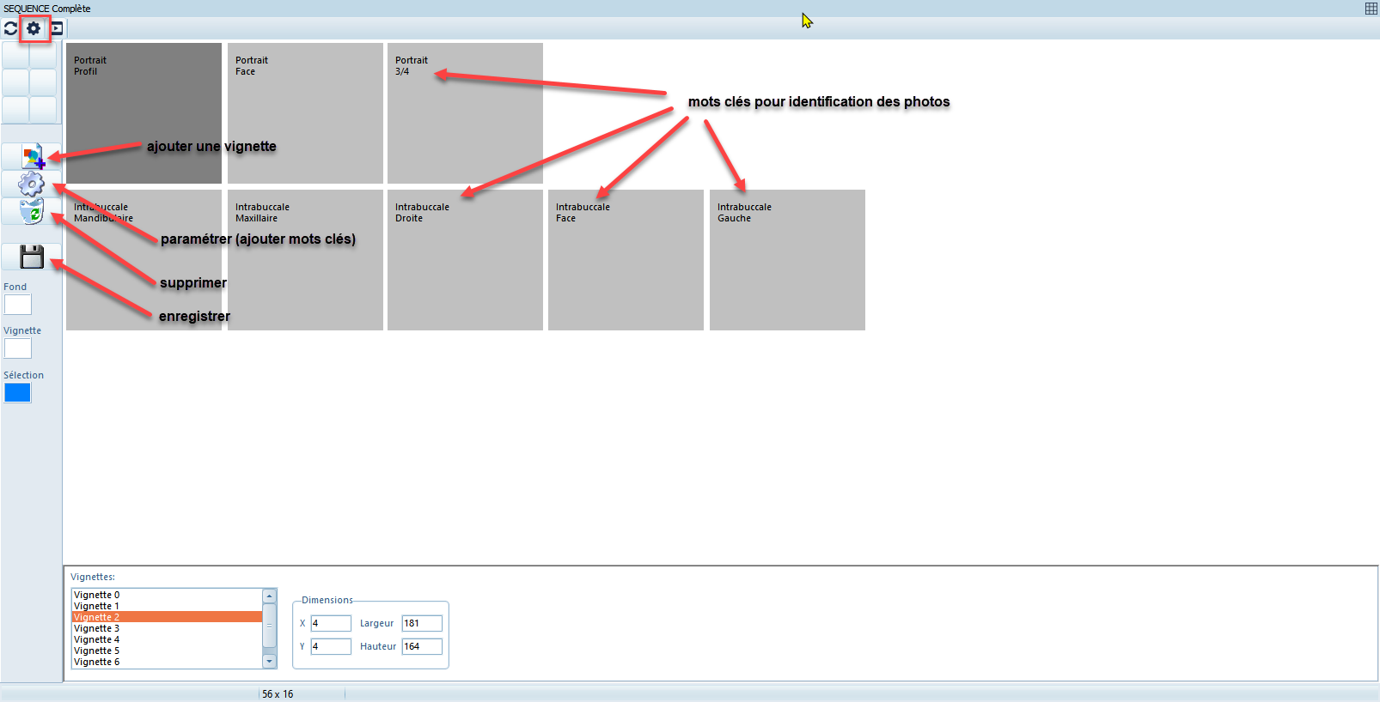
Task: Click the grid icon at top right corner
Action: point(1371,9)
